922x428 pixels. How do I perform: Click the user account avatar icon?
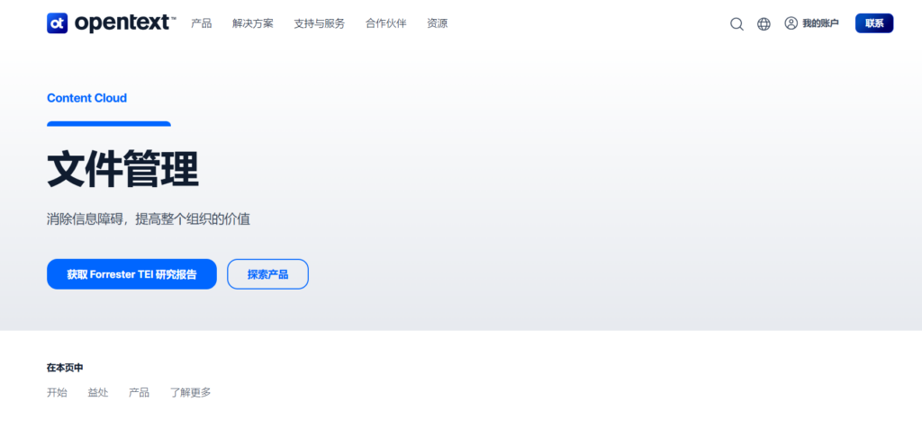[791, 23]
